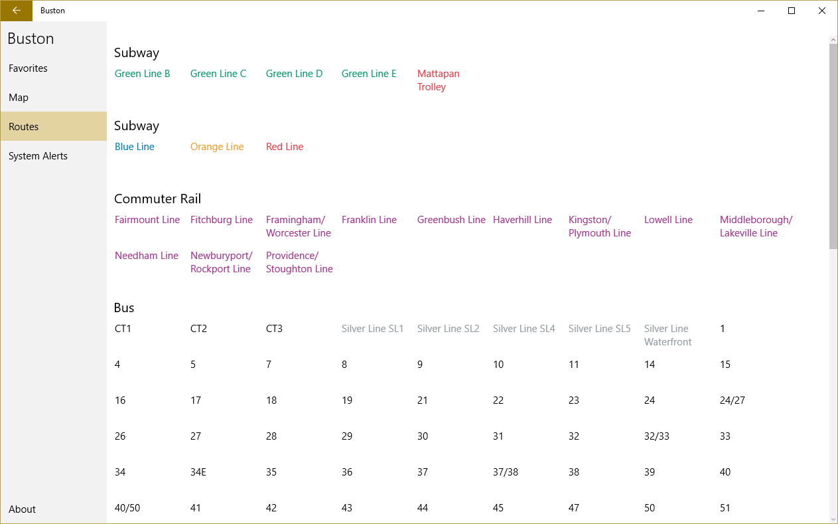The image size is (838, 524).
Task: Close the Buston window
Action: pos(822,11)
